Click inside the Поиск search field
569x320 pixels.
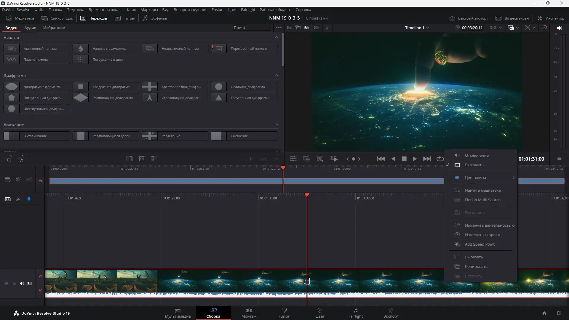point(251,28)
